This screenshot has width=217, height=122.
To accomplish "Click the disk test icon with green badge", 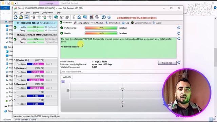I will point(44,17).
